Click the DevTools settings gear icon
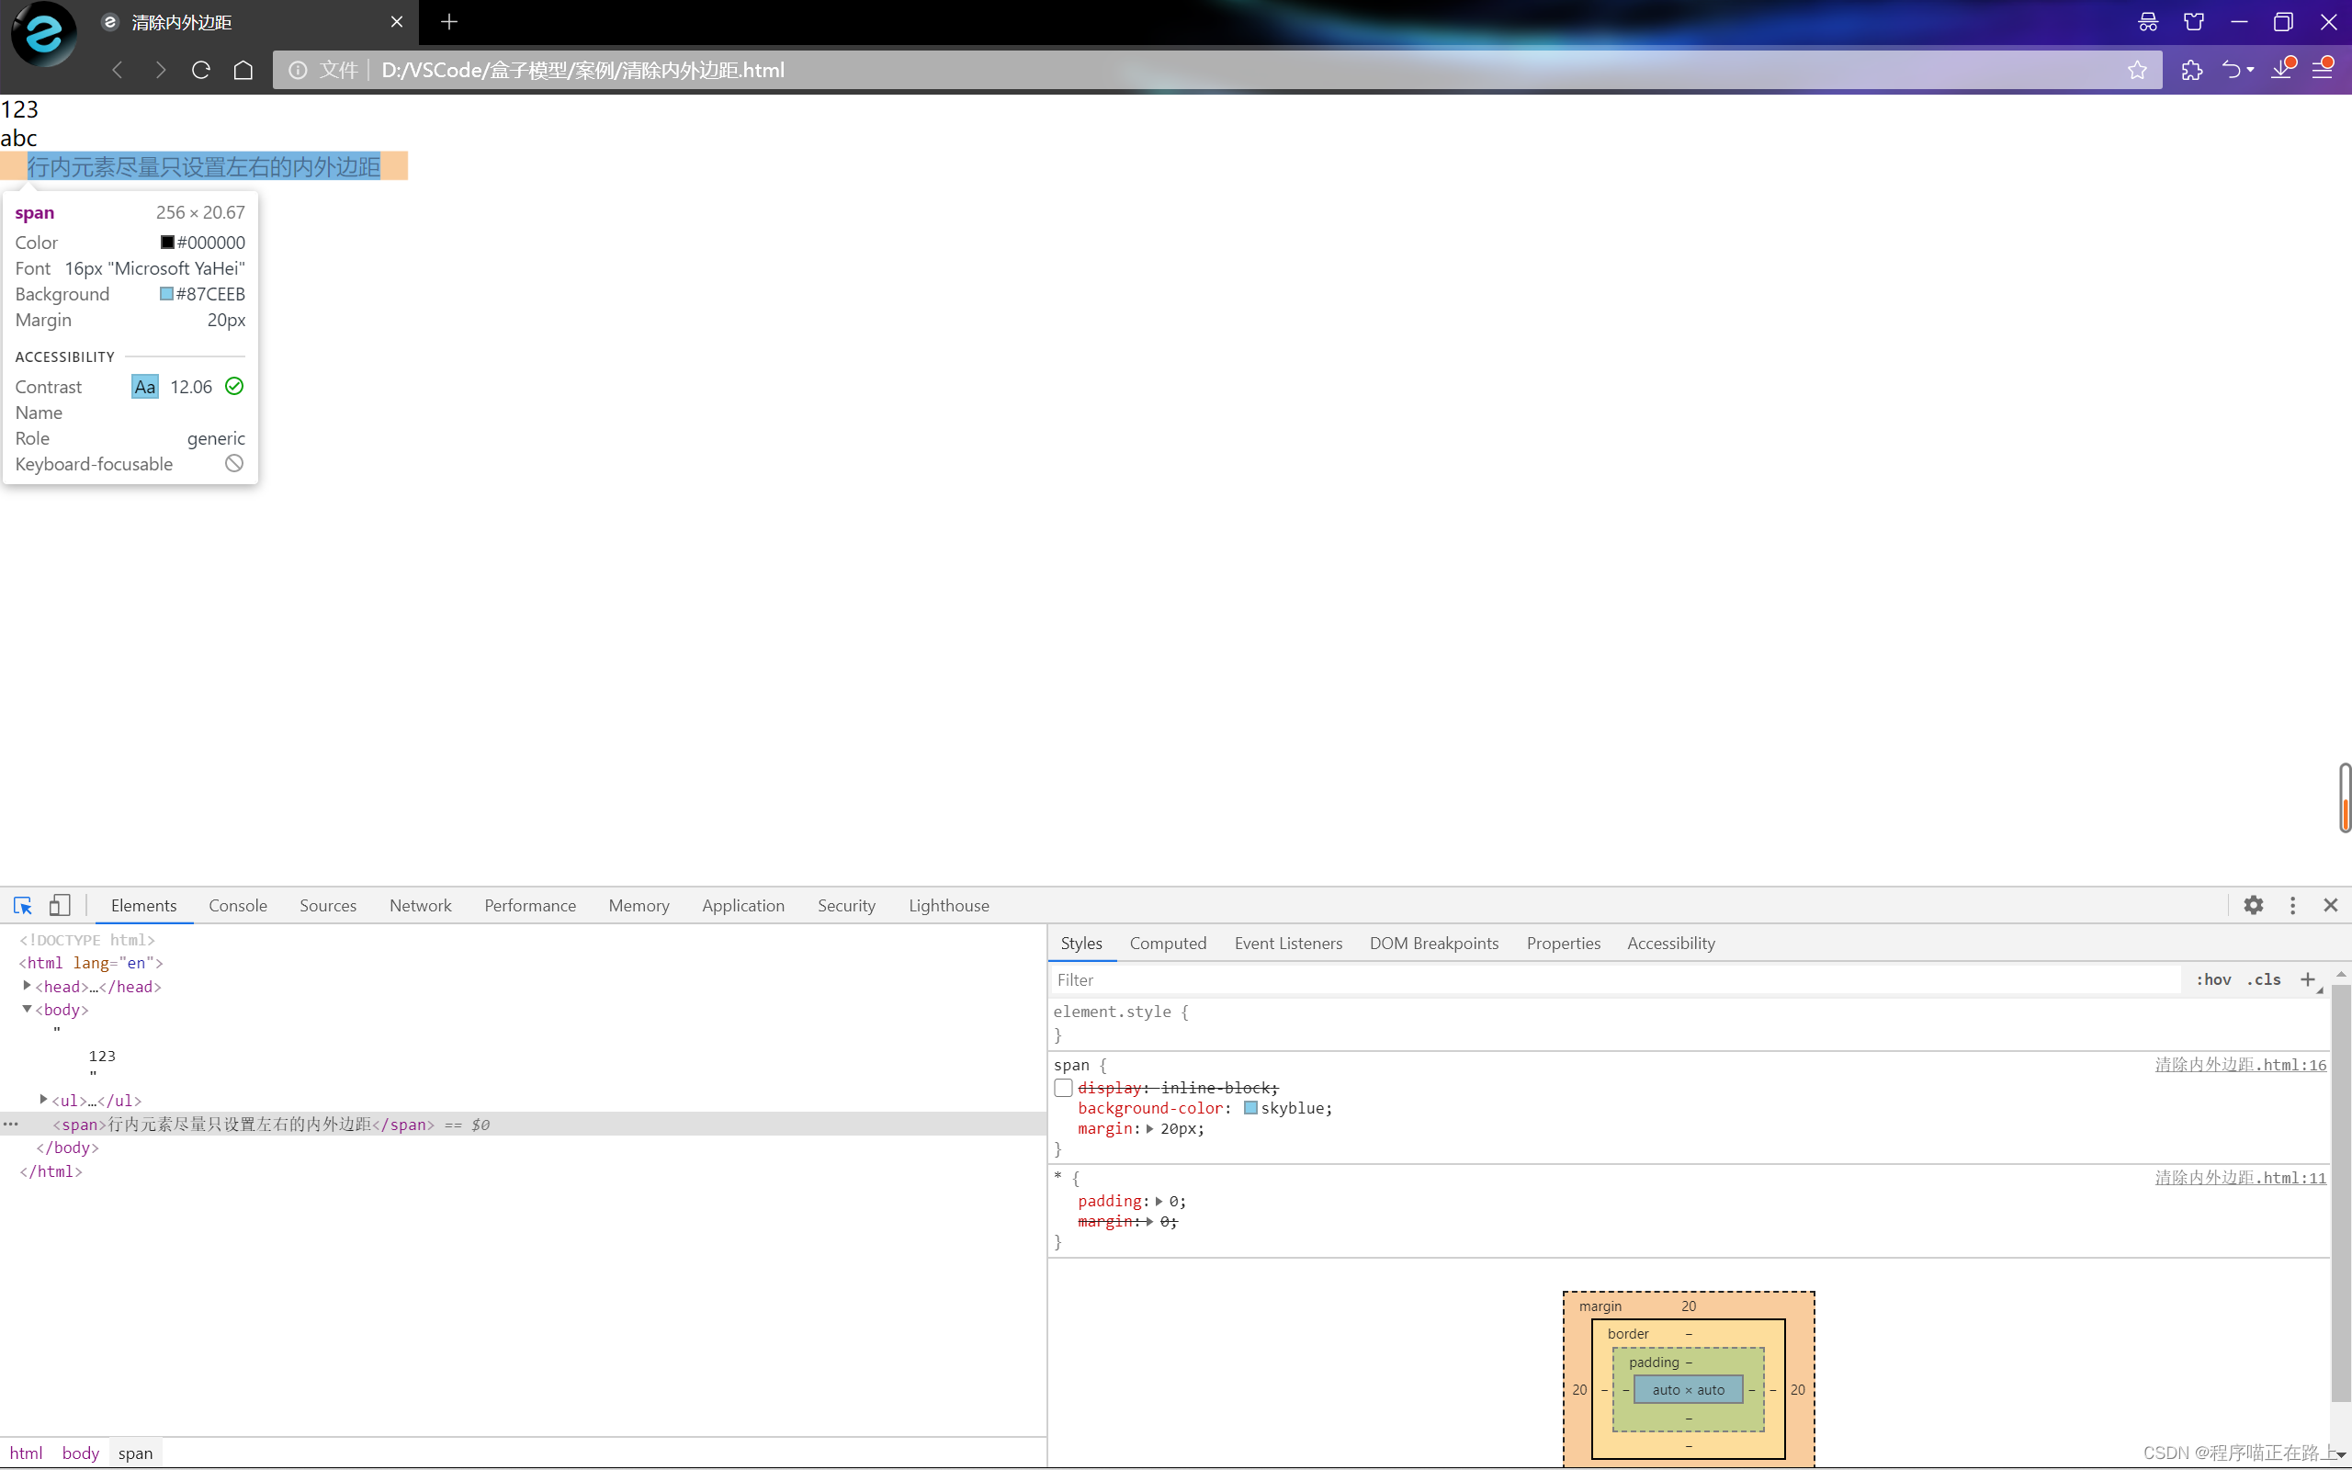The width and height of the screenshot is (2352, 1470). [2252, 902]
